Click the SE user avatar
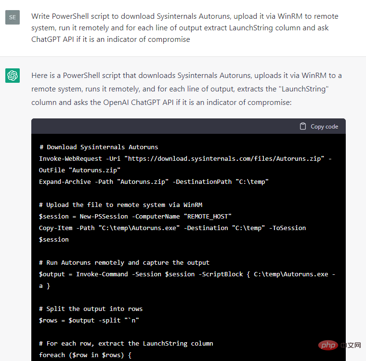 pos(13,17)
